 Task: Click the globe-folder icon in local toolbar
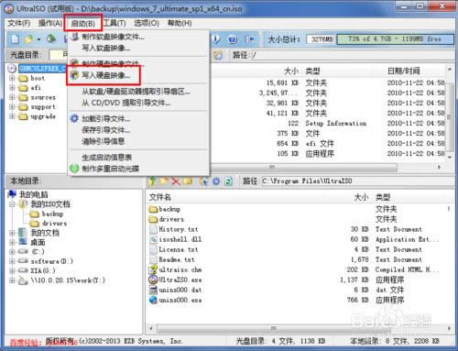tap(203, 181)
